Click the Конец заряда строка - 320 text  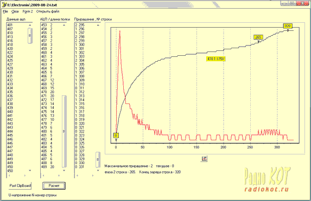pos(160,172)
